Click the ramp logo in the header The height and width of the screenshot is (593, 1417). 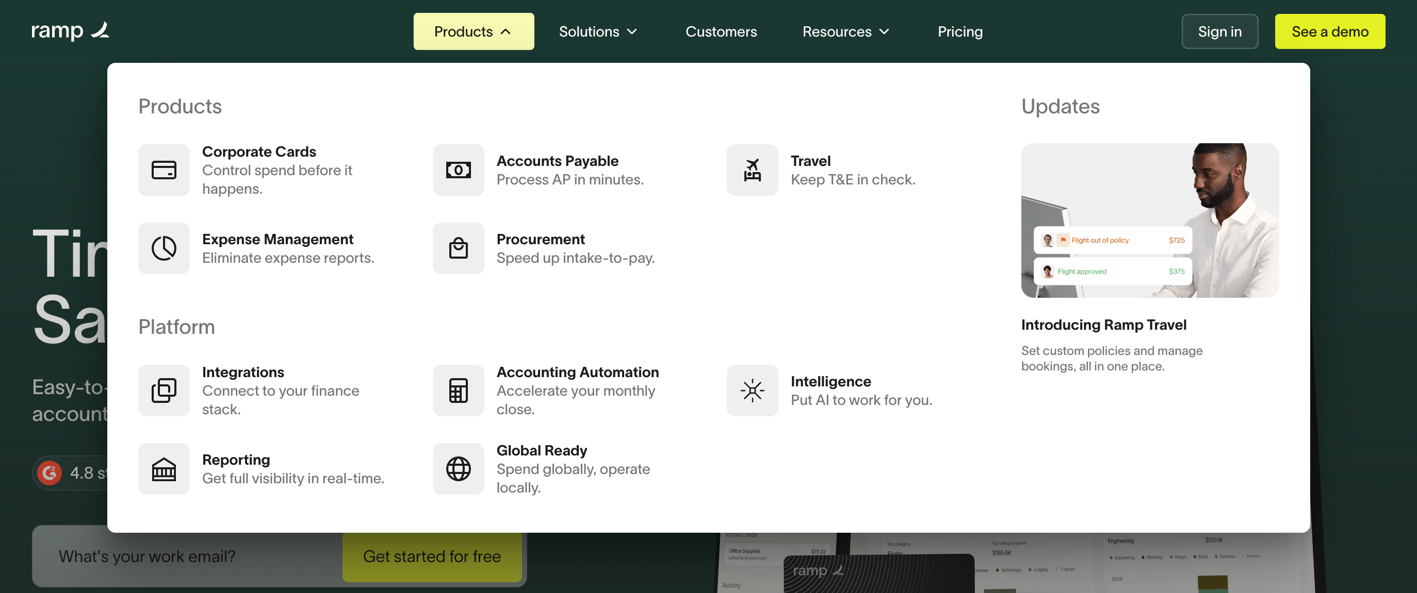[x=70, y=31]
